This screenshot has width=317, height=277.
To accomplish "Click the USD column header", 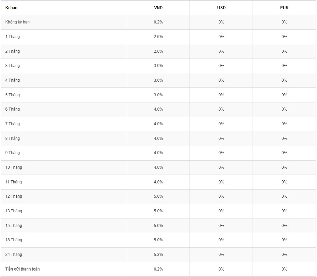I will 221,8.
